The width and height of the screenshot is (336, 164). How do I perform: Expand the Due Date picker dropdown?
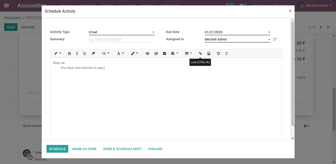(x=269, y=32)
